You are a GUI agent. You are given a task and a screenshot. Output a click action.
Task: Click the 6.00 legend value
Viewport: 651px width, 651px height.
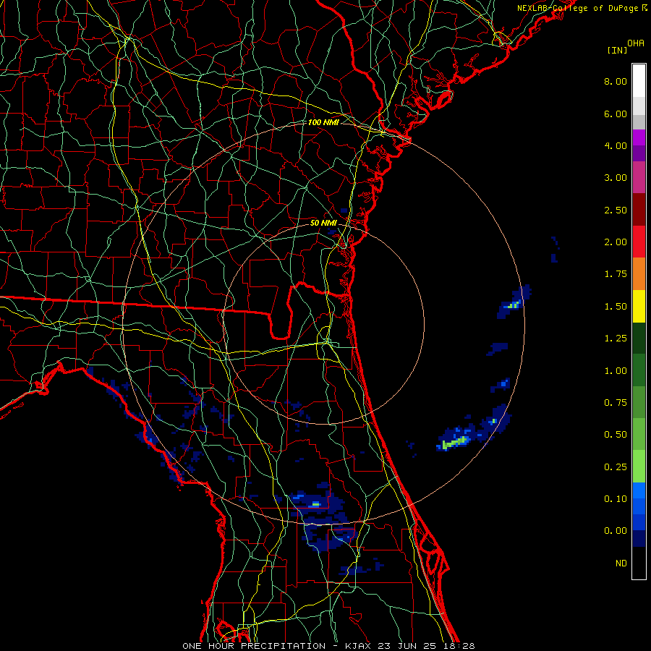(616, 114)
